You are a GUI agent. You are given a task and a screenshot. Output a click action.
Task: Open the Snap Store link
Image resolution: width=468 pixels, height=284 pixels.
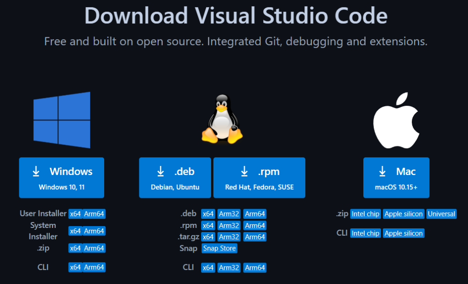tap(219, 248)
